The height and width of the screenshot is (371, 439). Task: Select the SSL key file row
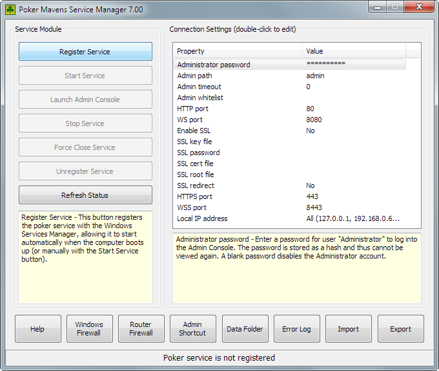tap(289, 142)
